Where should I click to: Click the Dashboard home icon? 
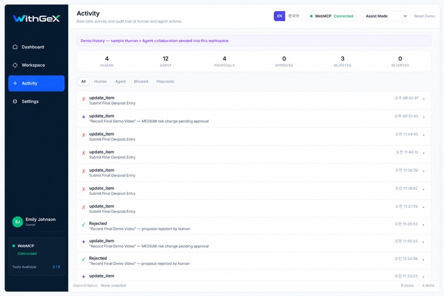15,47
